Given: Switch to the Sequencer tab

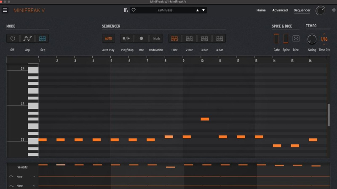Looking at the screenshot, I should coord(302,10).
